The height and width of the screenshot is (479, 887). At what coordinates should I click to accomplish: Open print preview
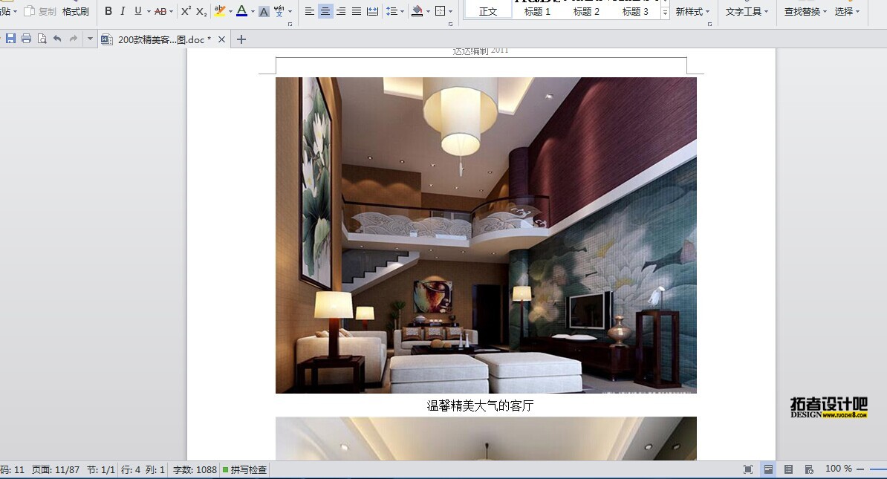tap(42, 39)
